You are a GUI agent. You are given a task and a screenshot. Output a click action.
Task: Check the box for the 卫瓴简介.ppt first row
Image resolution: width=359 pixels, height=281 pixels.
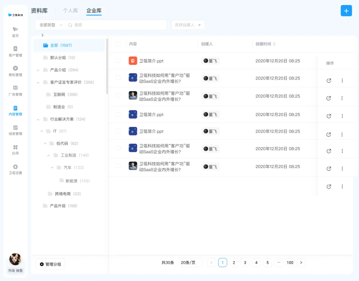click(118, 61)
